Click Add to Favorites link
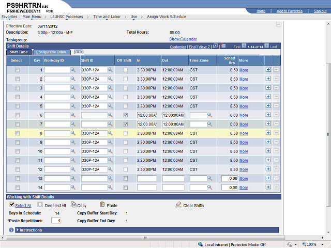 coord(290,11)
